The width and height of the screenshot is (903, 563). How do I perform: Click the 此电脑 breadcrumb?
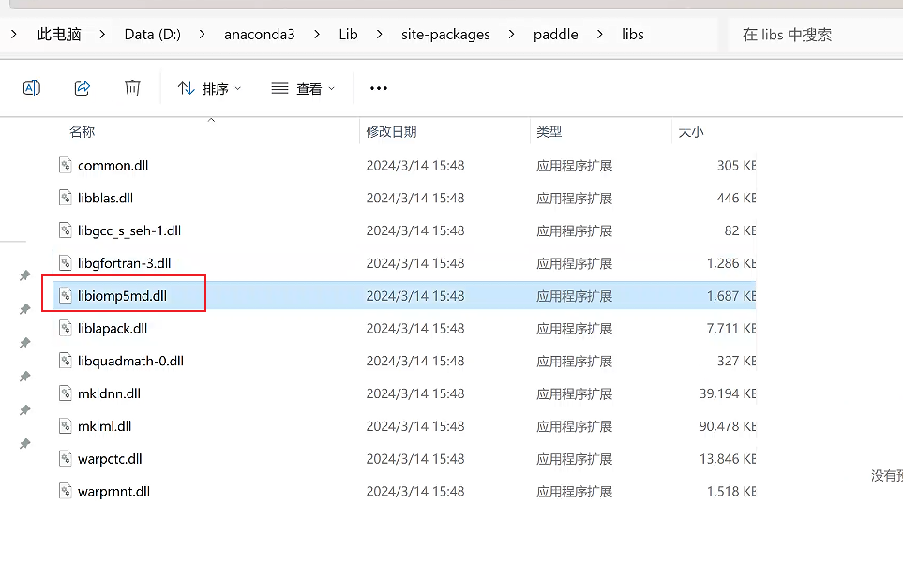[x=59, y=35]
